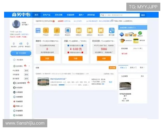Click the blue quick-publish square icon

38,31
